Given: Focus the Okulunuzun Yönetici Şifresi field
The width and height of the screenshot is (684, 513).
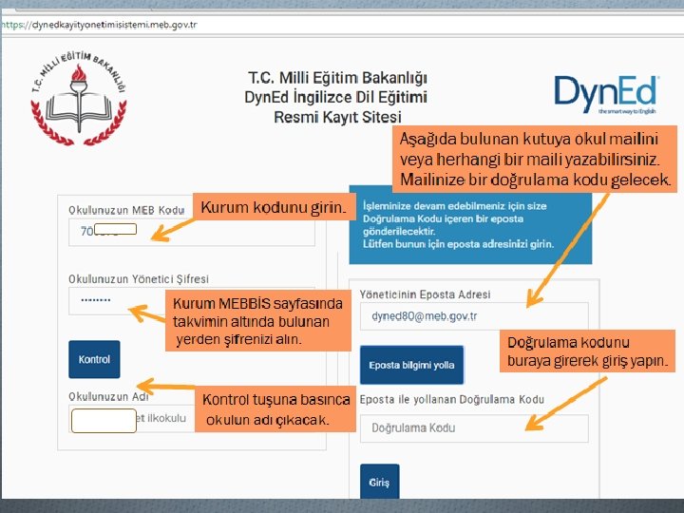Looking at the screenshot, I should pos(192,301).
